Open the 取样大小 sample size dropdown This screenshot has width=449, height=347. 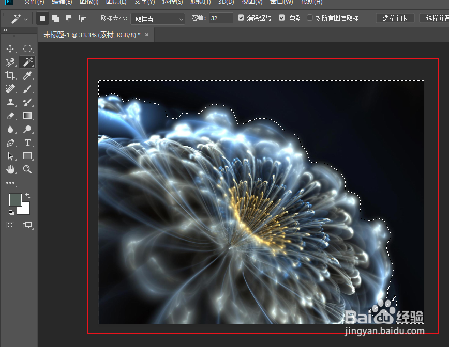coord(158,19)
